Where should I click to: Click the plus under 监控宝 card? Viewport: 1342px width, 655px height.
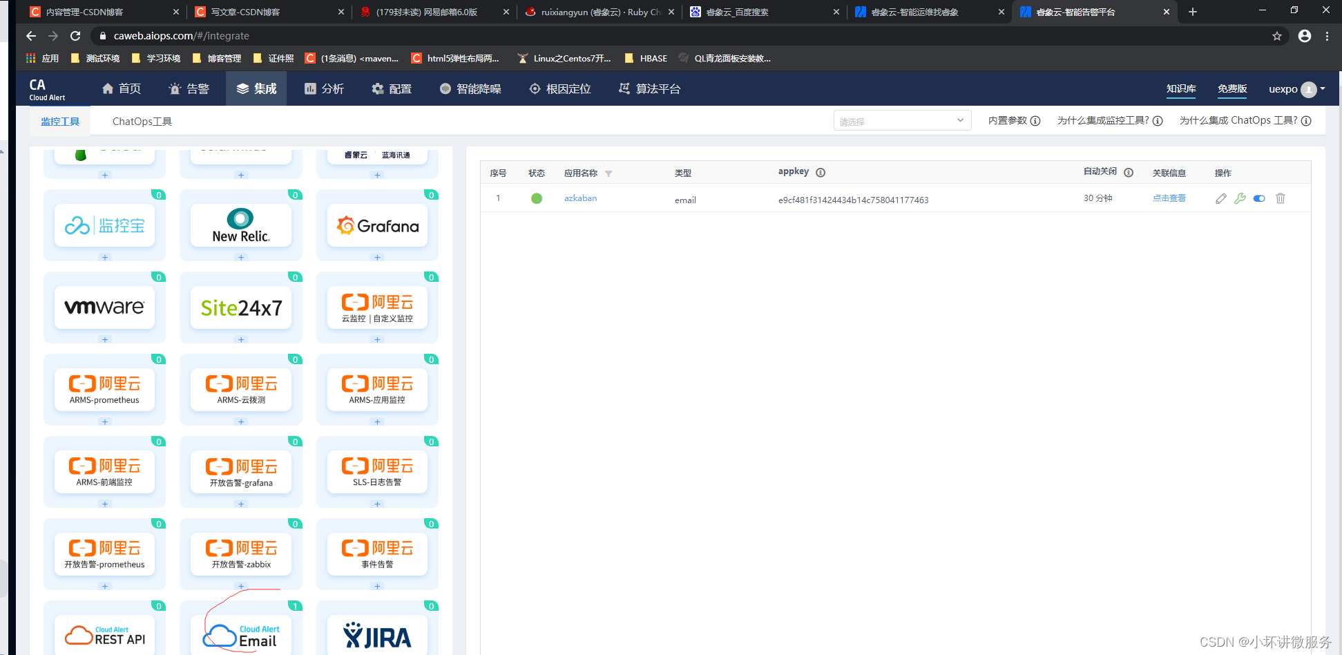coord(105,257)
